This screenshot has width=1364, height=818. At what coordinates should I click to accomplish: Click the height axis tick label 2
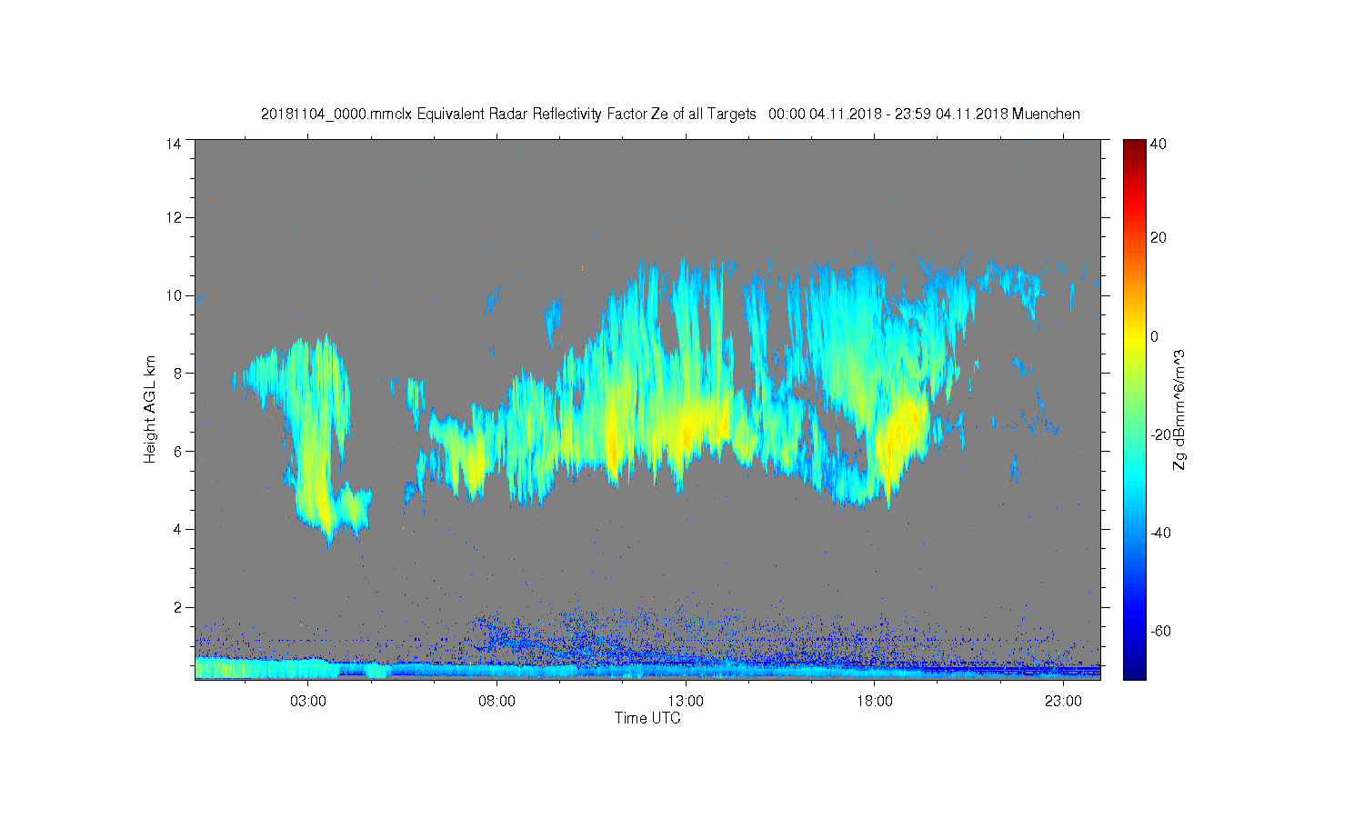[x=177, y=606]
